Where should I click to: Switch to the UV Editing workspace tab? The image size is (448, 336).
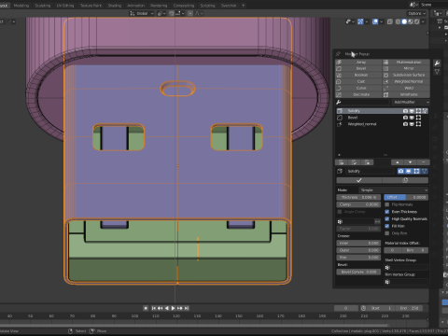[x=65, y=6]
